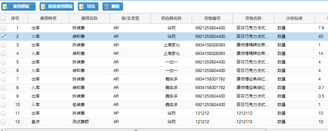Sort by the 计价标准 column header
The width and height of the screenshot is (328, 131).
294,18
